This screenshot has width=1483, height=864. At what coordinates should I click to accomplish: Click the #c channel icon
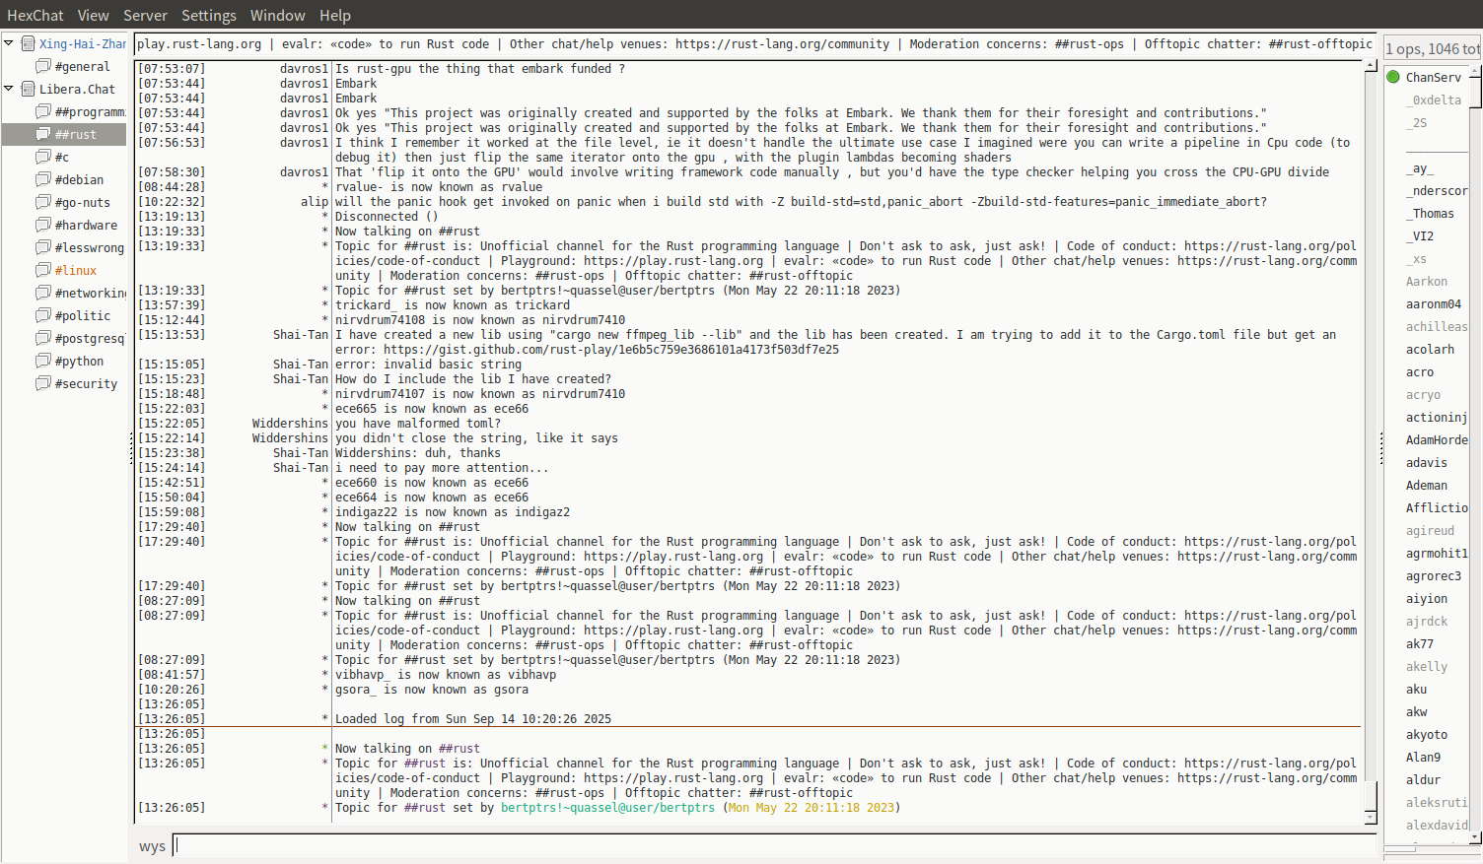[43, 157]
